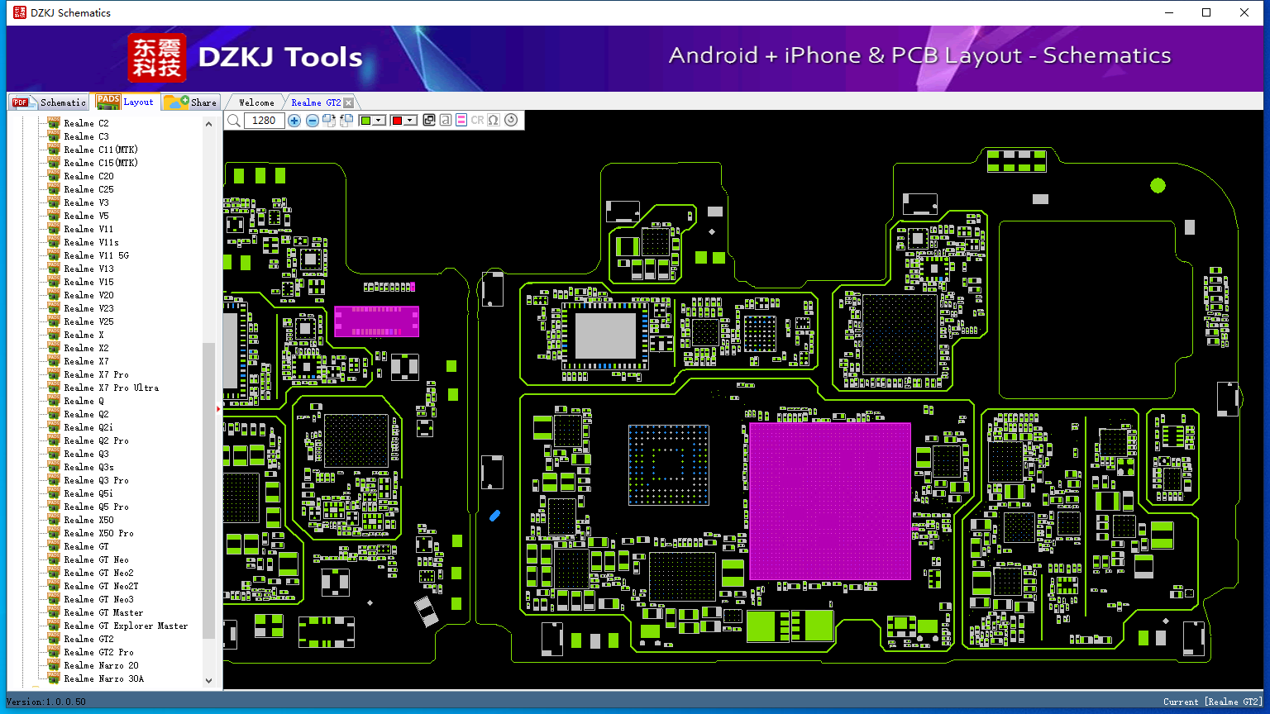Click the 'Current [Realme GT2]' status text
The image size is (1270, 714).
pyautogui.click(x=1213, y=702)
